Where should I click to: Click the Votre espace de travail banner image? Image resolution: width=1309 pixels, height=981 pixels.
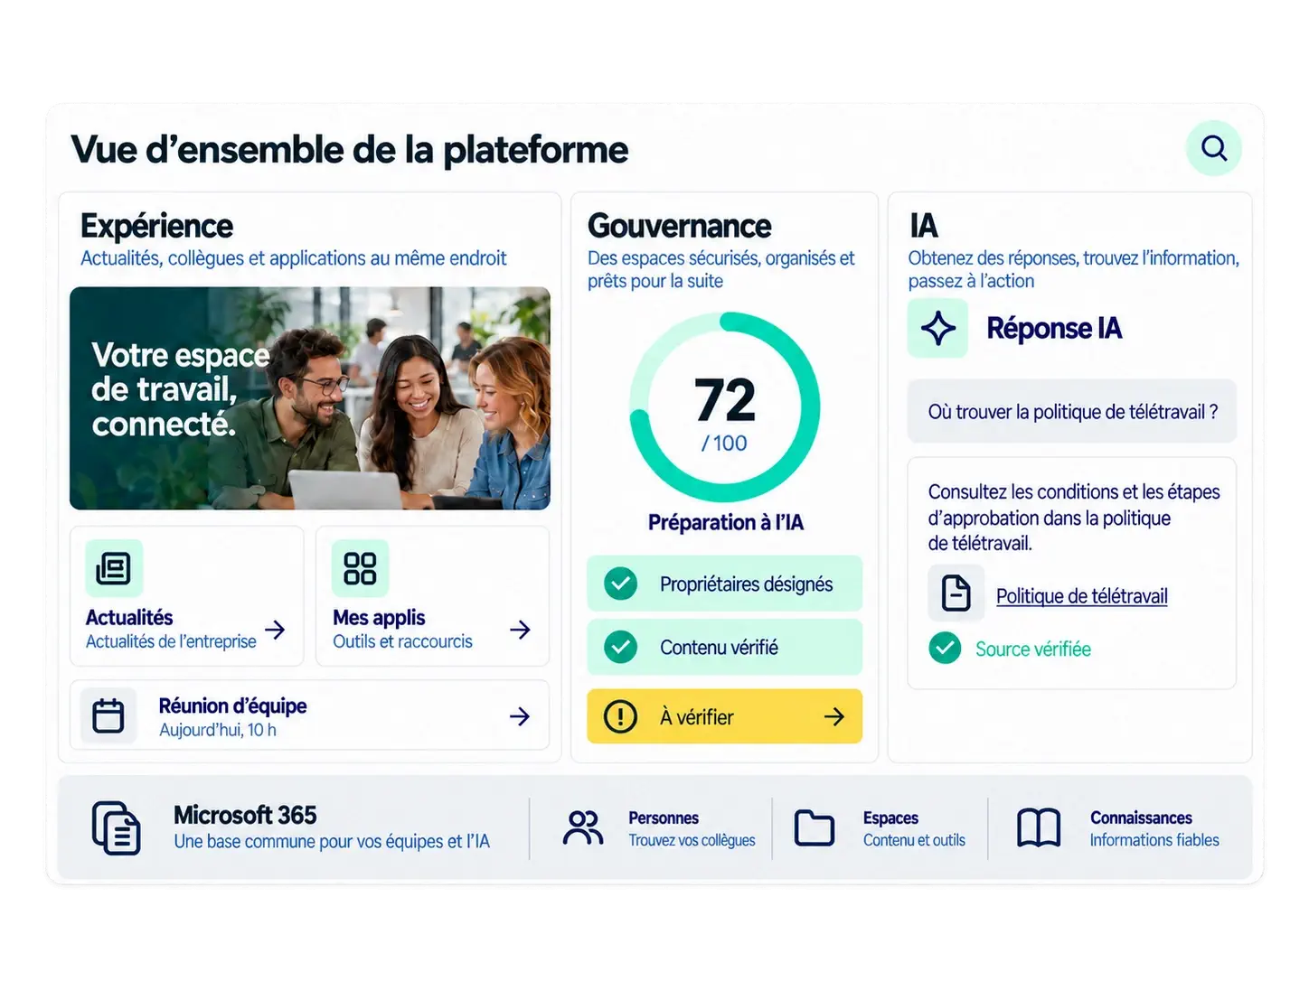[310, 398]
